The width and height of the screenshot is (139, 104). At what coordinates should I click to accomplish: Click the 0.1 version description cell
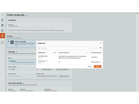point(59,62)
